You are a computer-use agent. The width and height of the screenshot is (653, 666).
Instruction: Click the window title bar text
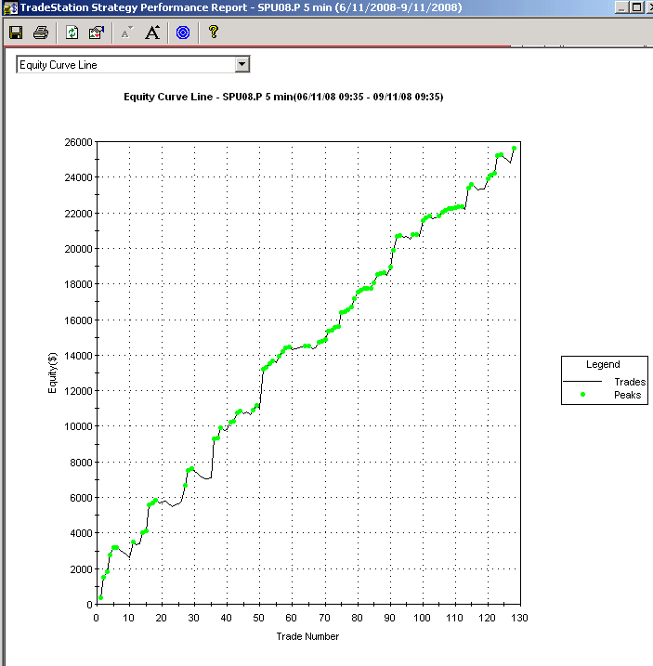pos(242,7)
